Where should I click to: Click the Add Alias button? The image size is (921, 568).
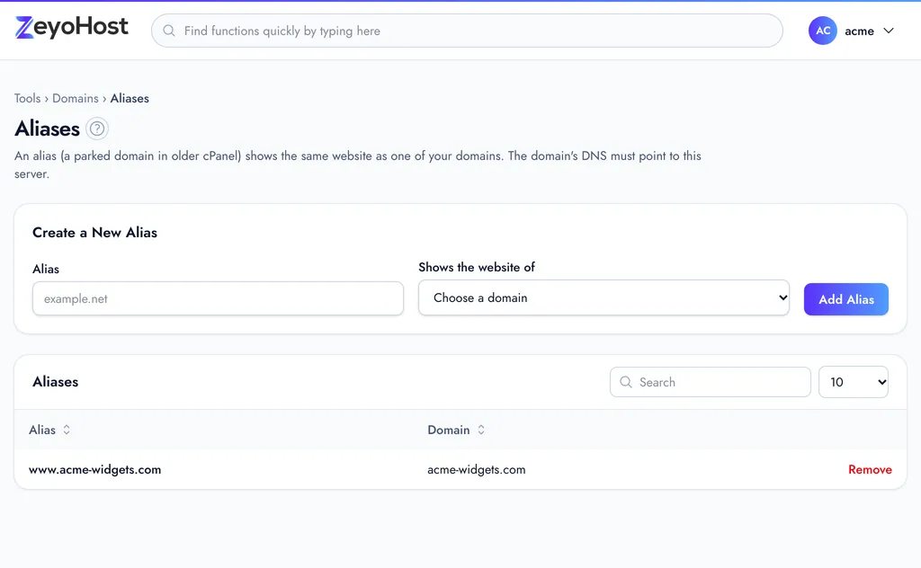(845, 299)
